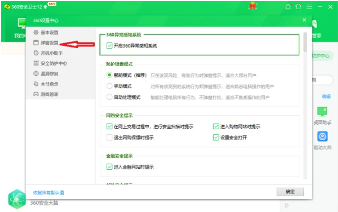
Task: Open the skin (shirt) icon in title bar
Action: coord(298,7)
